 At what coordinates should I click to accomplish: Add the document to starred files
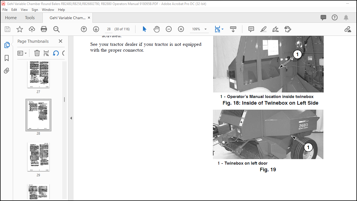(20, 29)
